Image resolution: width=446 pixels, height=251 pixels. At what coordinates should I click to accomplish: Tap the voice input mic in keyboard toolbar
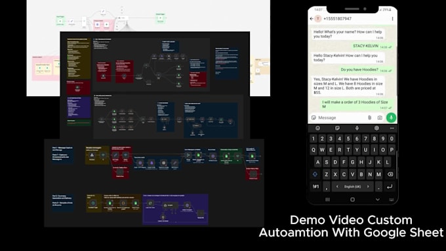pyautogui.click(x=357, y=128)
